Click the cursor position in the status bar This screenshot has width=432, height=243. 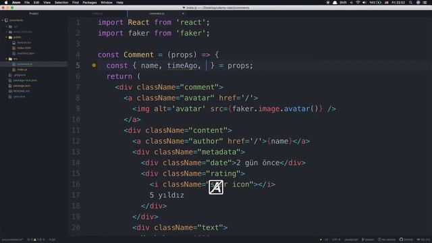coord(52,240)
